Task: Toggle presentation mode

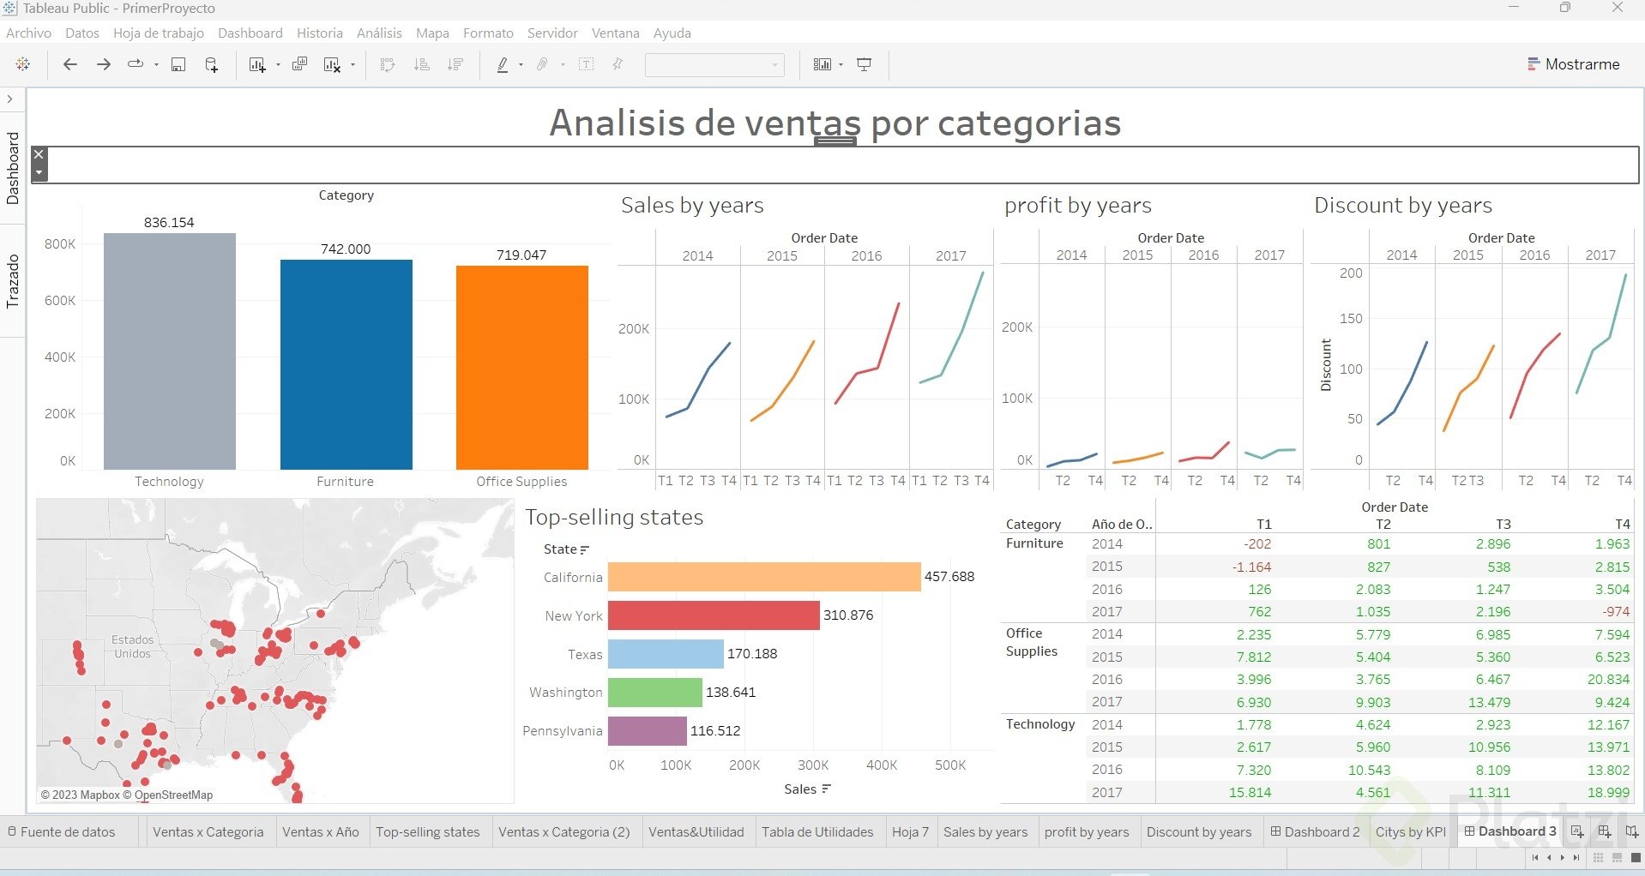Action: (864, 64)
